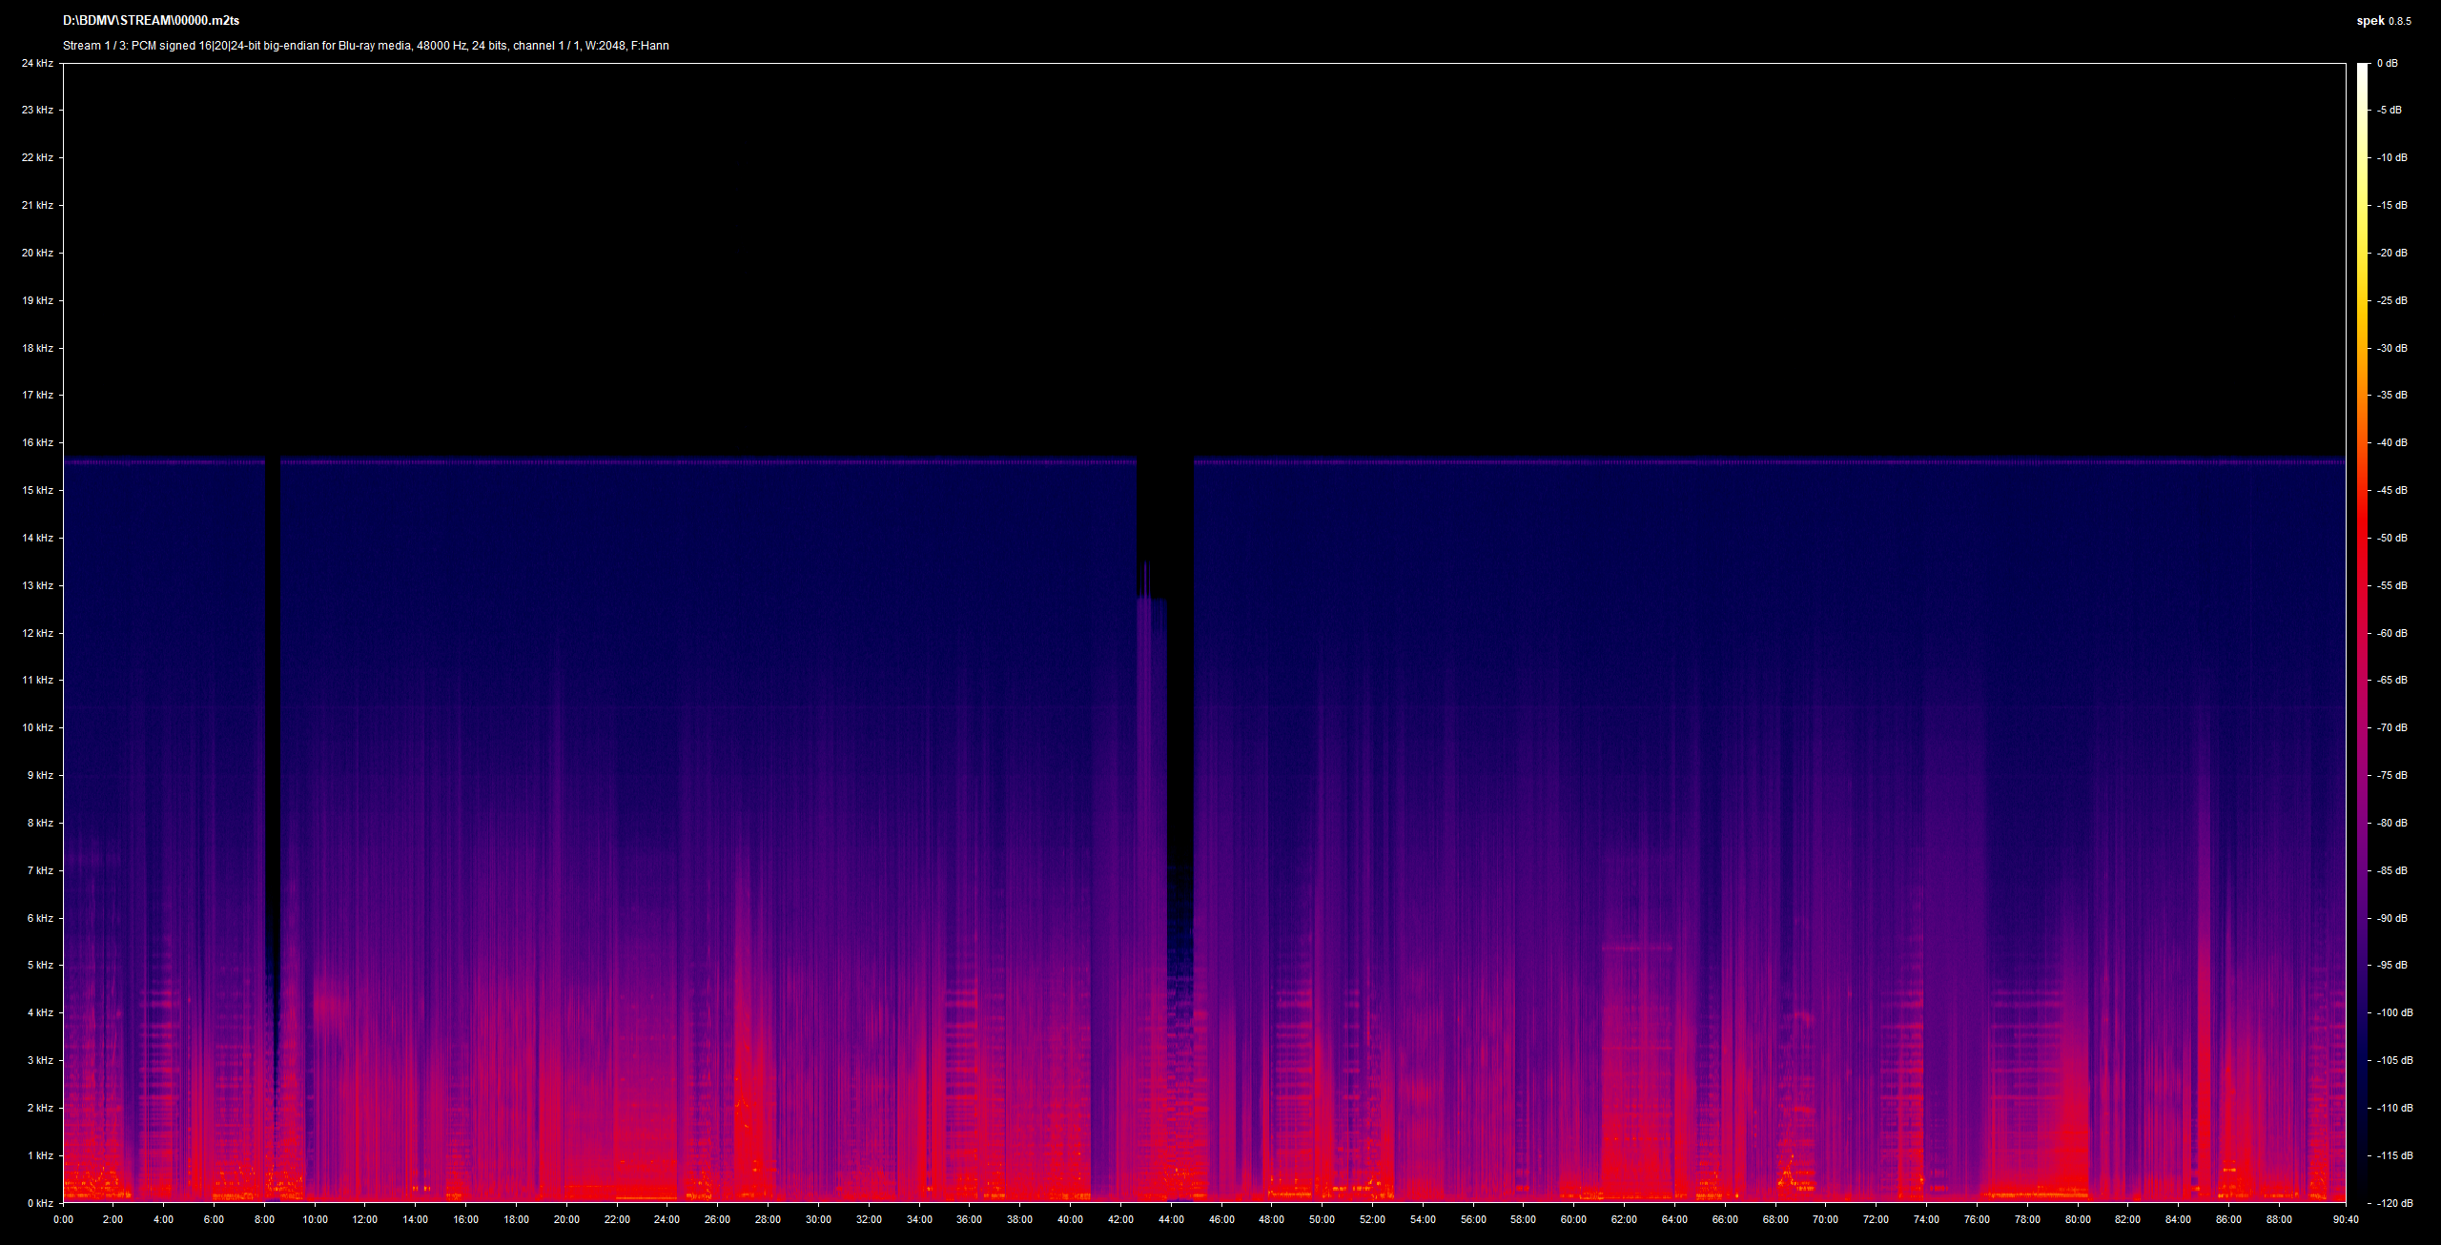Click the "8 kHz" frequency label
Screen dimensions: 2441x1245
pos(40,824)
